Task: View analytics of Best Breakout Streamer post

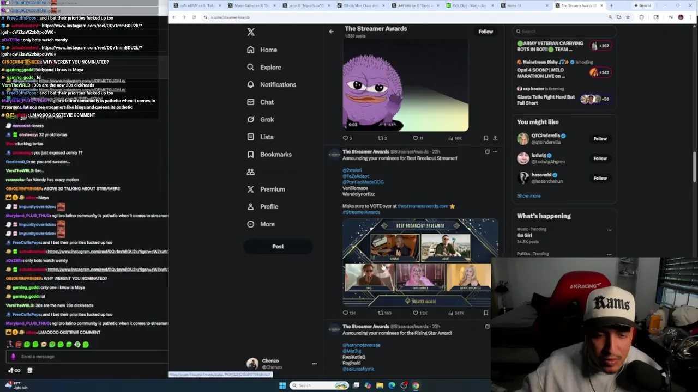Action: point(455,313)
